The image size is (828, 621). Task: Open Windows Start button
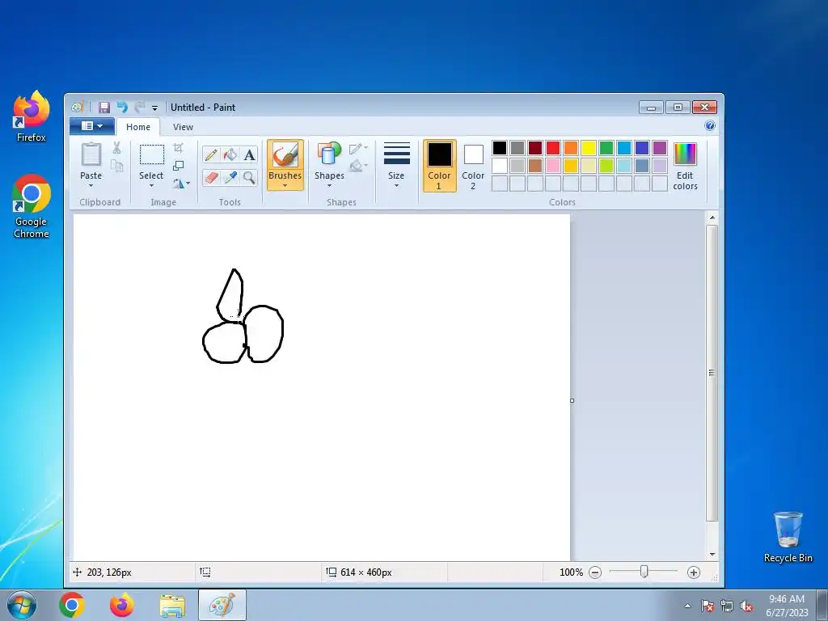coord(22,605)
